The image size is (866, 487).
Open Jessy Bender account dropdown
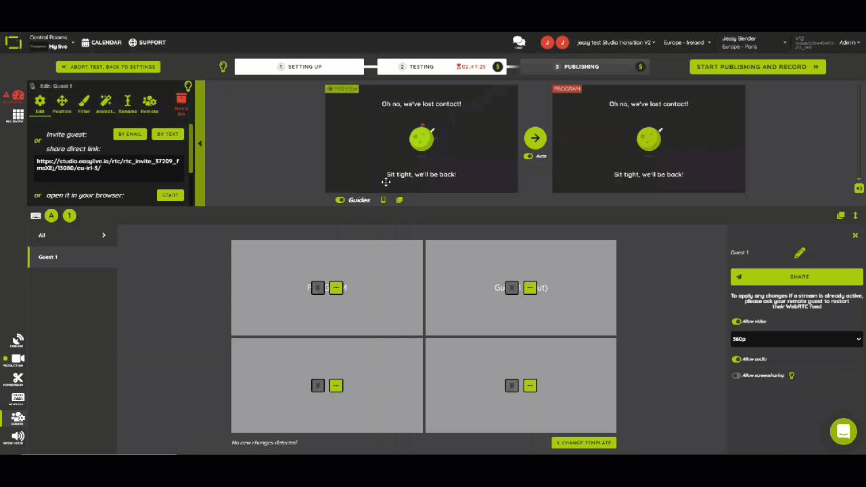click(754, 42)
